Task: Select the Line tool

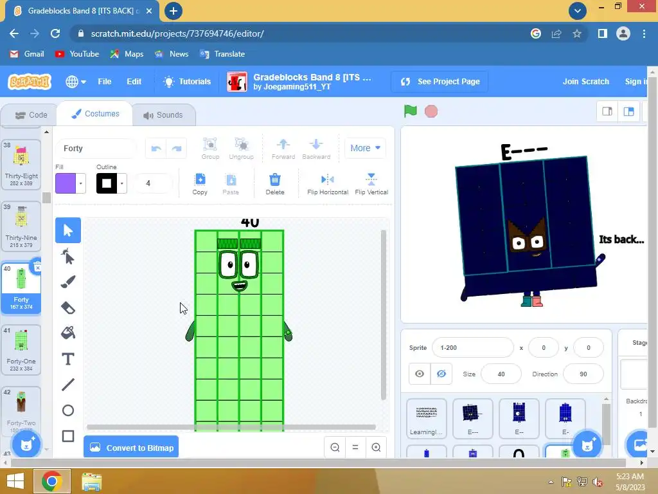Action: point(68,385)
